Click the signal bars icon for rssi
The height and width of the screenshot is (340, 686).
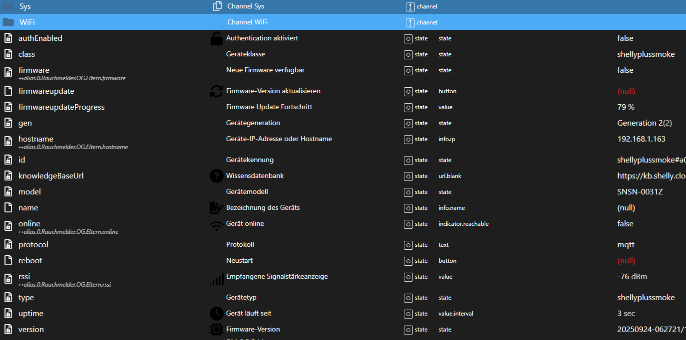(216, 279)
